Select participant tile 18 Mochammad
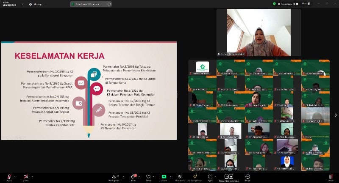This screenshot has height=183, width=339. 231,99
